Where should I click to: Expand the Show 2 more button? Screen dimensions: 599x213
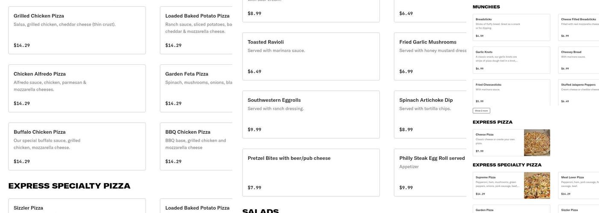(x=481, y=111)
